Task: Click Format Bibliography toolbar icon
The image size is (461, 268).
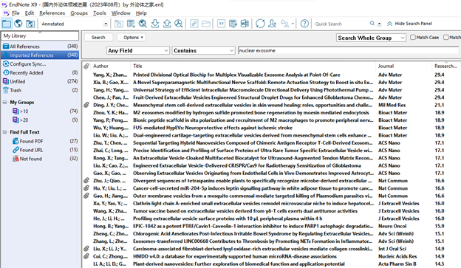Action: pos(233,24)
